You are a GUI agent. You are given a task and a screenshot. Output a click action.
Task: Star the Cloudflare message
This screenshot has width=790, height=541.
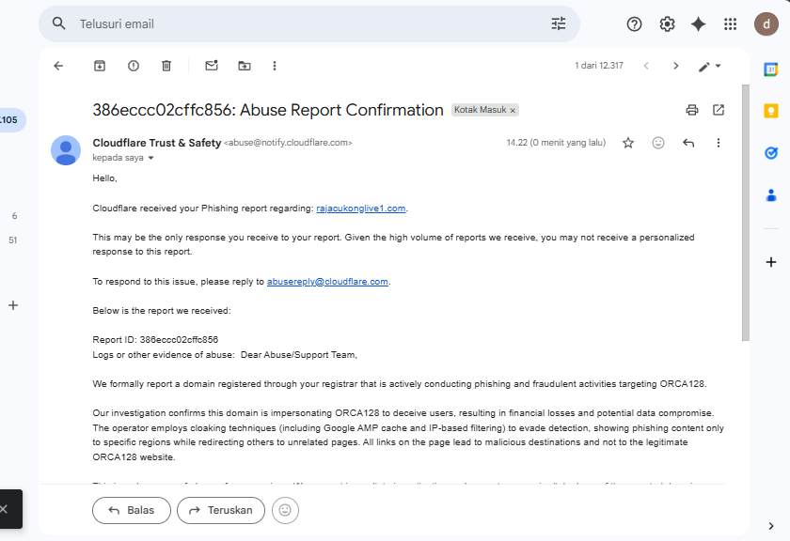coord(628,143)
